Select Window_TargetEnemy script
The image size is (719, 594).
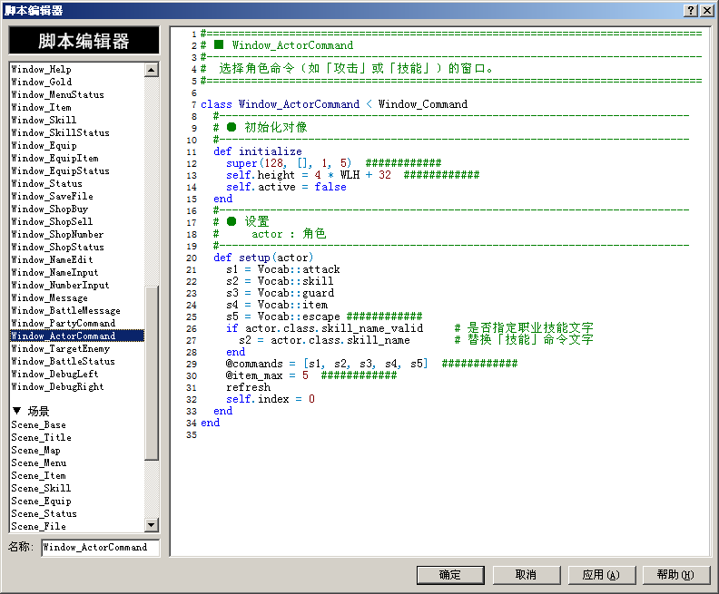[x=77, y=349]
